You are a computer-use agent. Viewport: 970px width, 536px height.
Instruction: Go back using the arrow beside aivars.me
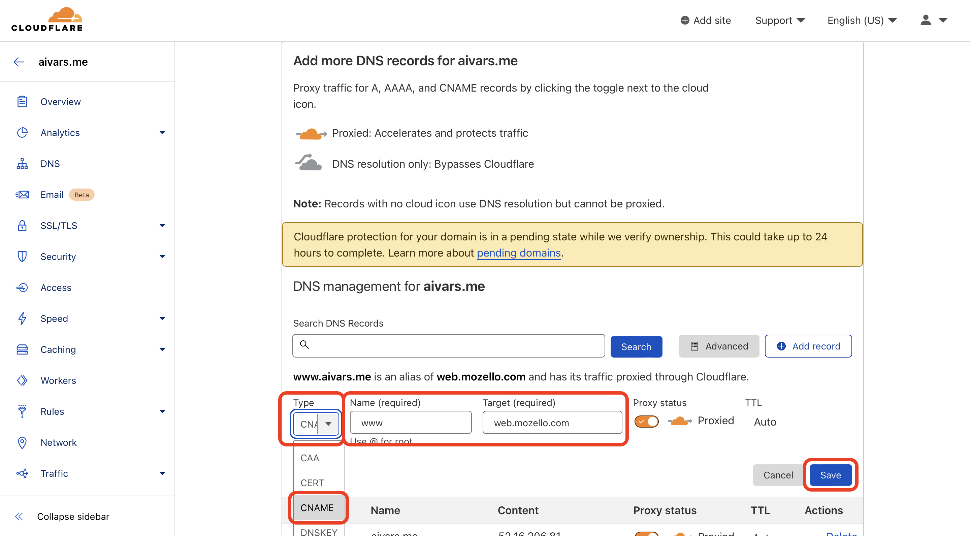coord(19,62)
